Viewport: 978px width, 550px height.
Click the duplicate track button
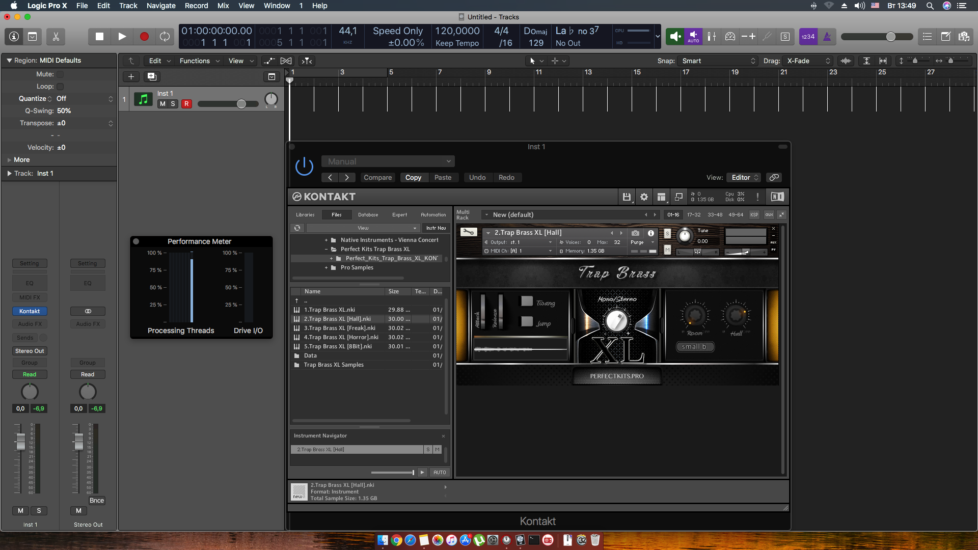[x=152, y=76]
